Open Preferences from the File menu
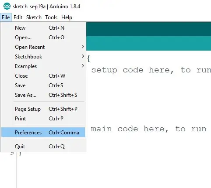Screen dimensions: 211x188 pyautogui.click(x=43, y=132)
